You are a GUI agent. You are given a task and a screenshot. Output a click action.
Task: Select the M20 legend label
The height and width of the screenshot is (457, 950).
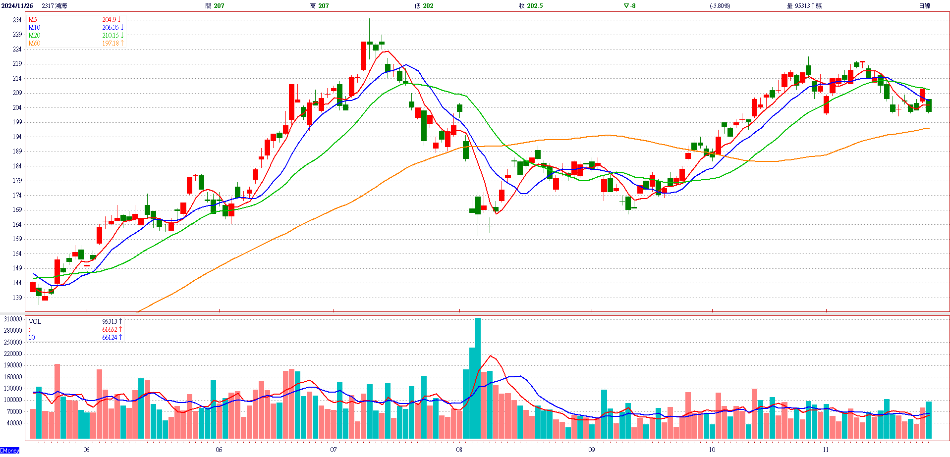34,36
